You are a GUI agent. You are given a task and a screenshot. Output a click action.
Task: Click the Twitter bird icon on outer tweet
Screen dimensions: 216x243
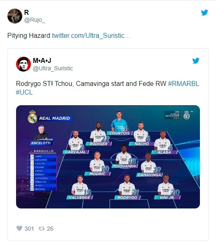click(x=204, y=13)
